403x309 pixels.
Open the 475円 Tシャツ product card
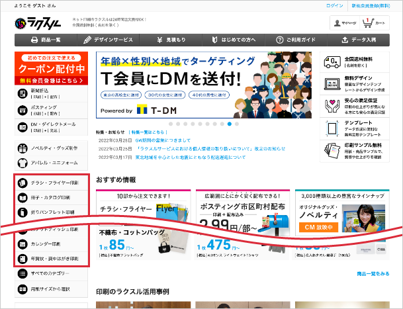coord(242,247)
